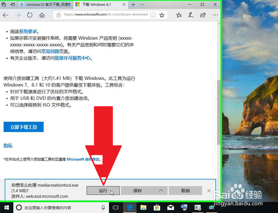Open the 系统要求 link
Viewport: 278px width, 213px height.
(28, 32)
